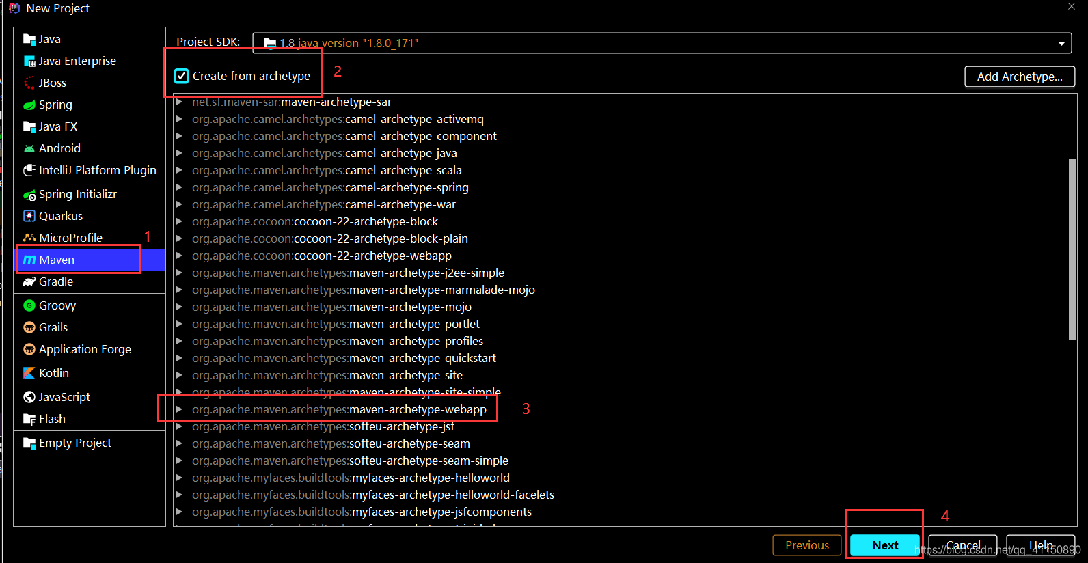Click the Cancel button
Viewport: 1088px width, 563px height.
point(963,545)
